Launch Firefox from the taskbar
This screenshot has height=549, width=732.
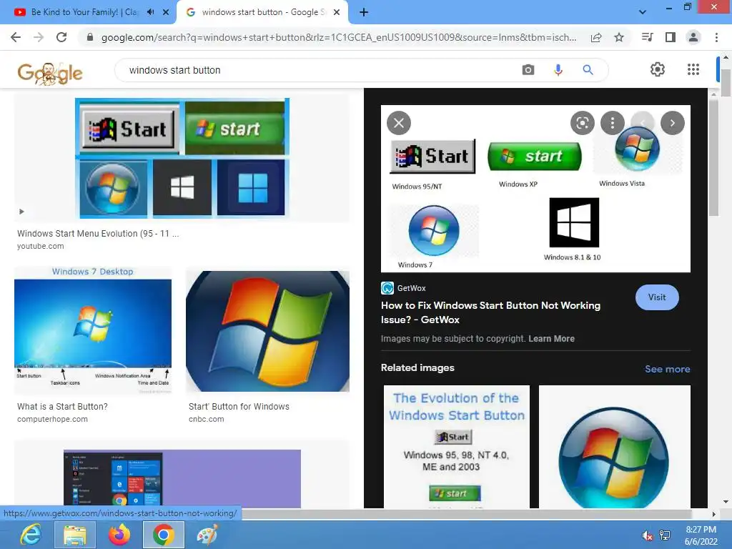(119, 535)
